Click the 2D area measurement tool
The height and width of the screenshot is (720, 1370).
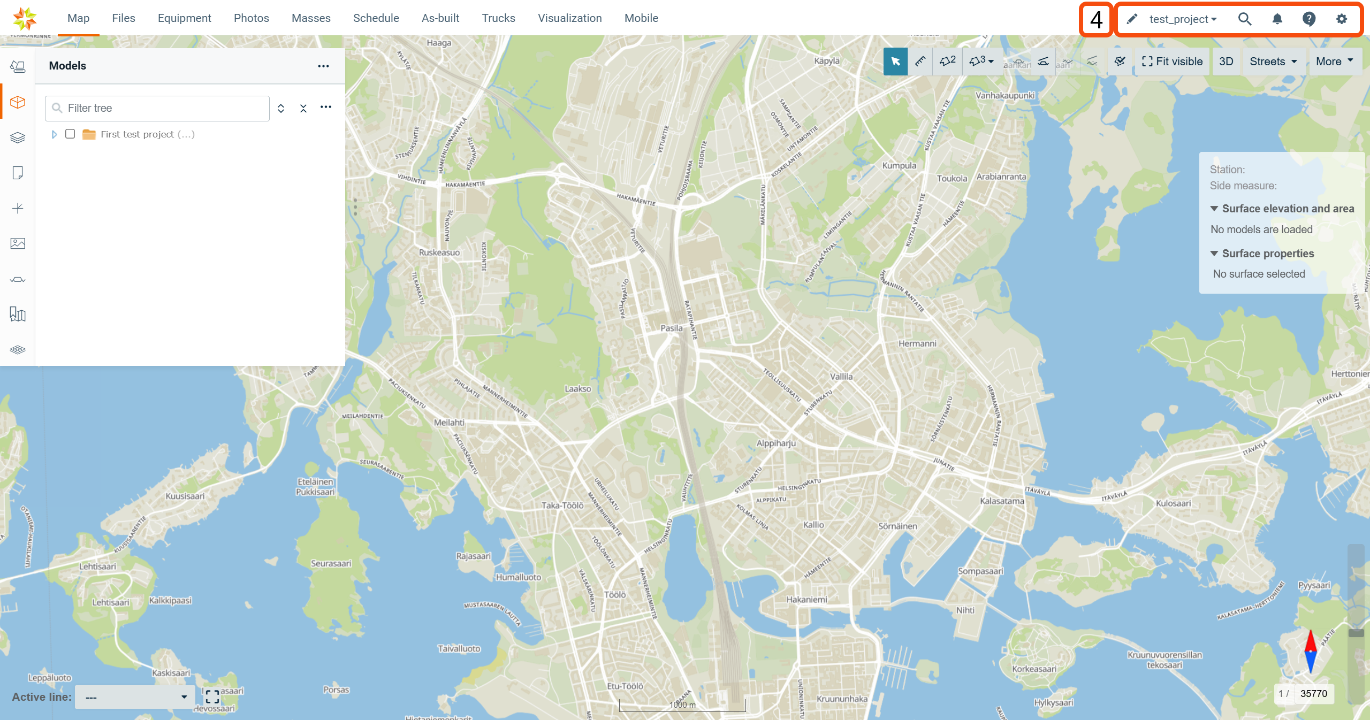click(947, 62)
